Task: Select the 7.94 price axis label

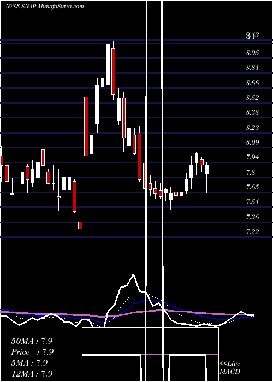Action: coord(252,157)
